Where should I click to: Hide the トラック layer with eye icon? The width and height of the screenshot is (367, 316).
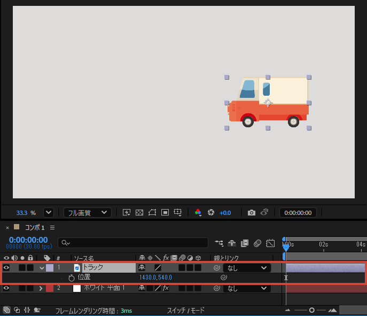click(6, 268)
